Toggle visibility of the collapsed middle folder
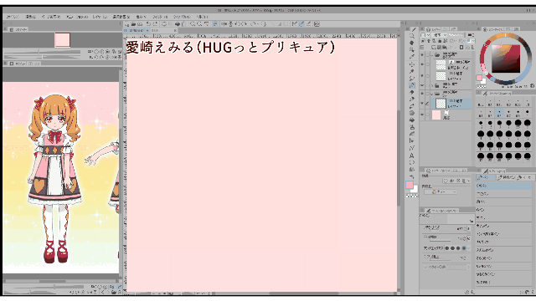 click(x=422, y=85)
